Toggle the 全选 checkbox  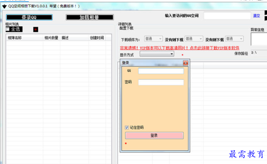pyautogui.click(x=8, y=29)
